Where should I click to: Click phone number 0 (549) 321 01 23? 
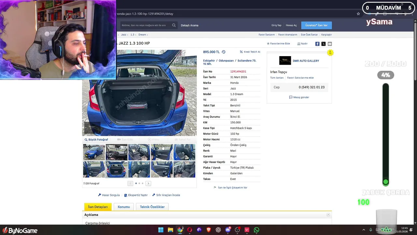311,87
